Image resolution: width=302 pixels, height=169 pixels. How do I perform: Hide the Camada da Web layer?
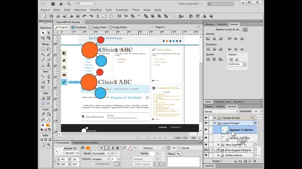206,118
